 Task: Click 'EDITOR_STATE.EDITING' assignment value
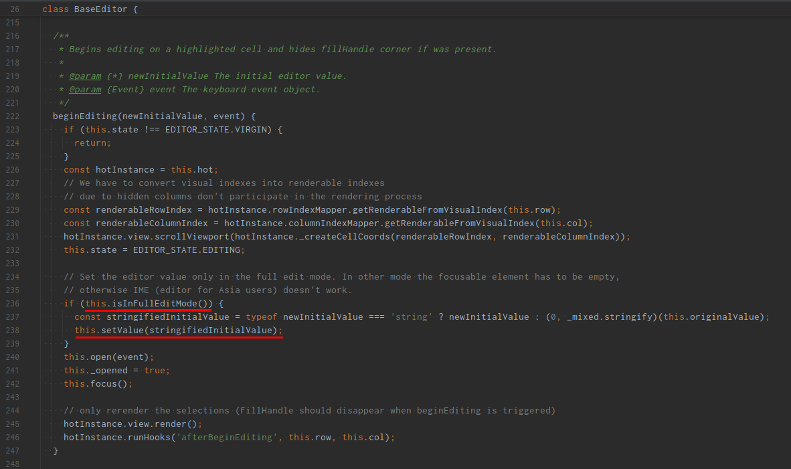(x=187, y=250)
